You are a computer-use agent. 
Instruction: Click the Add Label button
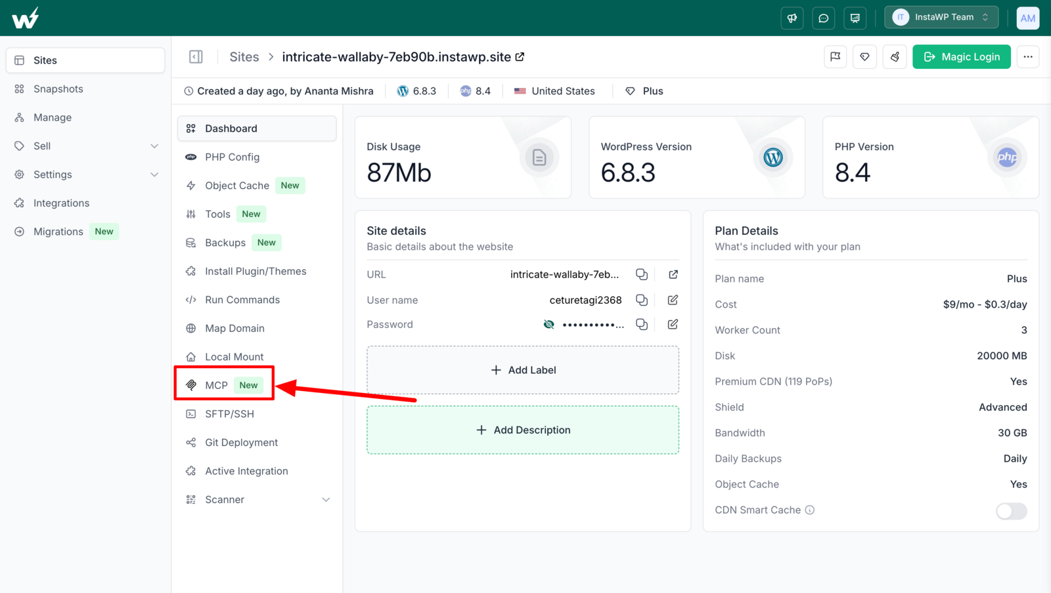pos(523,370)
